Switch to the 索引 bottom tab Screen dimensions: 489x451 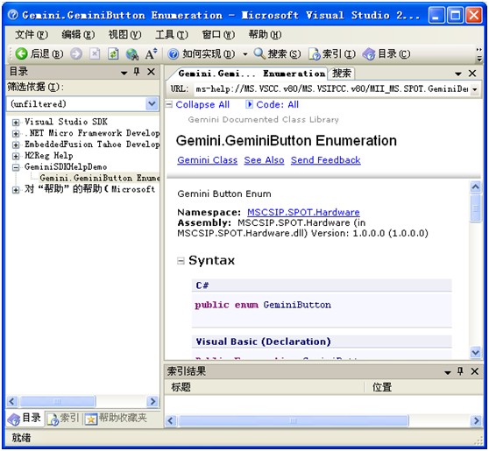tap(63, 419)
